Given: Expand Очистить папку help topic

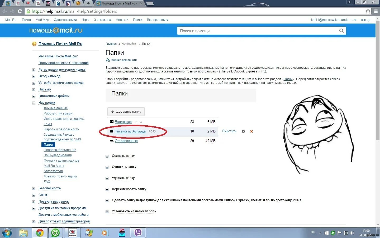Looking at the screenshot, I should pos(107,167).
